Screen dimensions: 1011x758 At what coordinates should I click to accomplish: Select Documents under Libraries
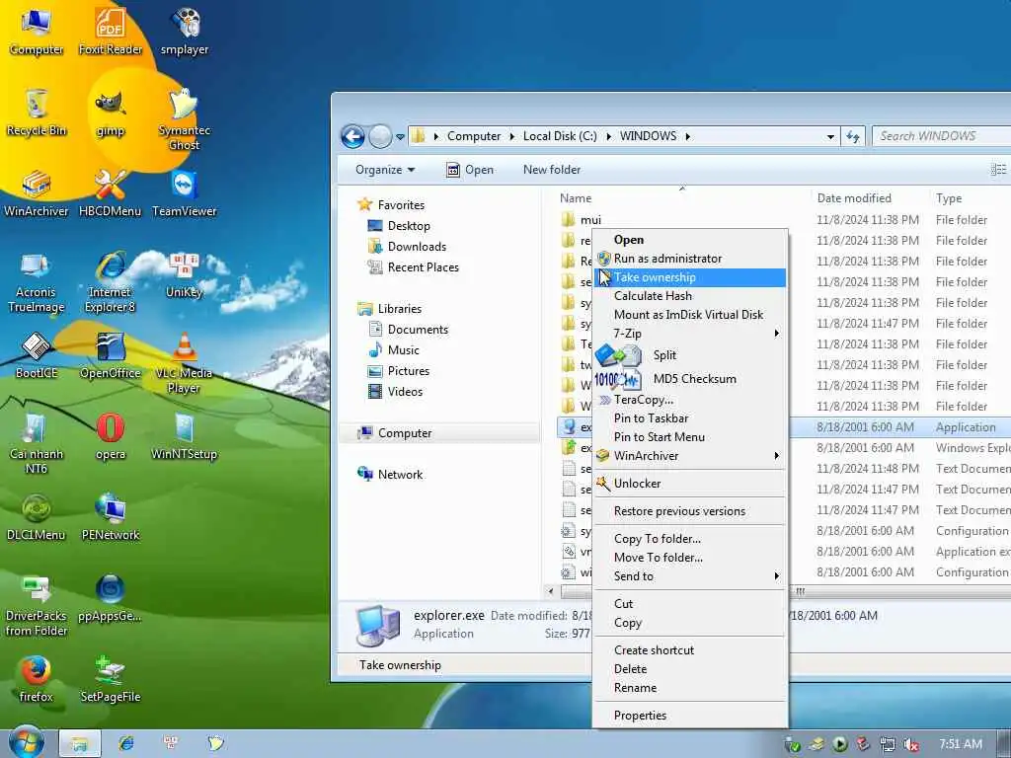[x=418, y=330]
